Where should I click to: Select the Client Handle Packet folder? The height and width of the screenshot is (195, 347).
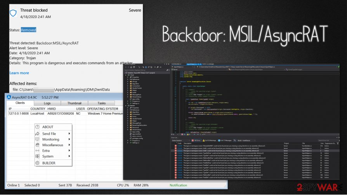(137, 88)
